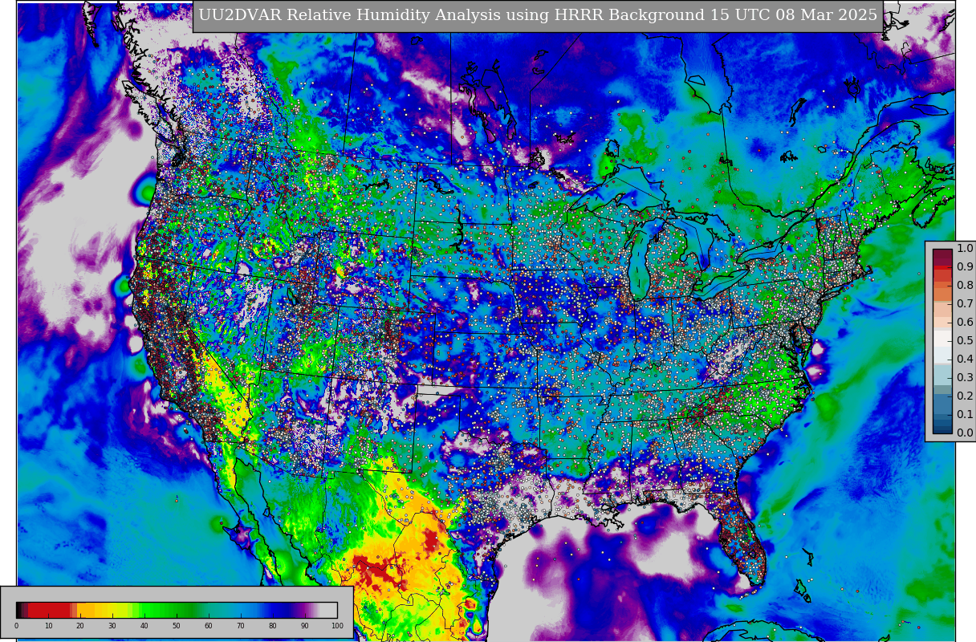Screen dimensions: 976x642
Task: Click the 30 tick label on humidity colorbar
Action: (x=112, y=626)
